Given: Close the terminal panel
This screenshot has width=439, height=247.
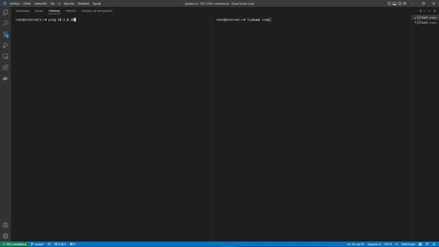Looking at the screenshot, I should pos(434,11).
